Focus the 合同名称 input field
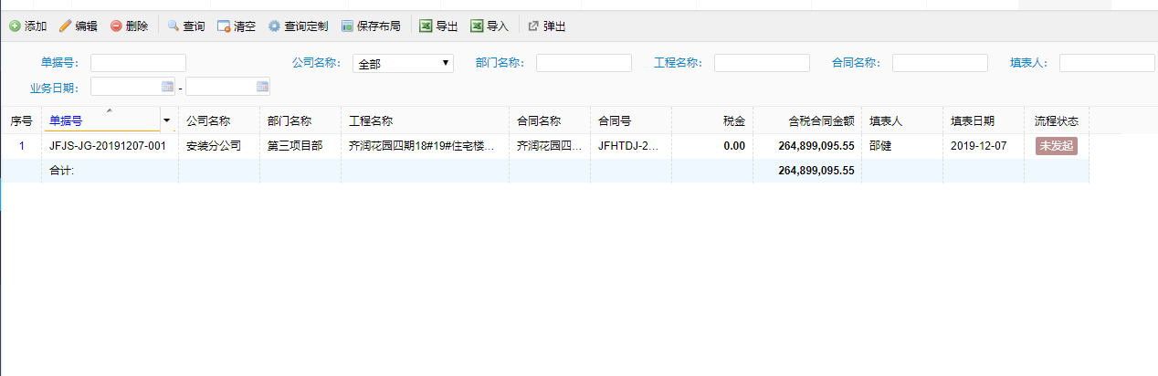Screen dimensions: 1158x376 click(940, 63)
